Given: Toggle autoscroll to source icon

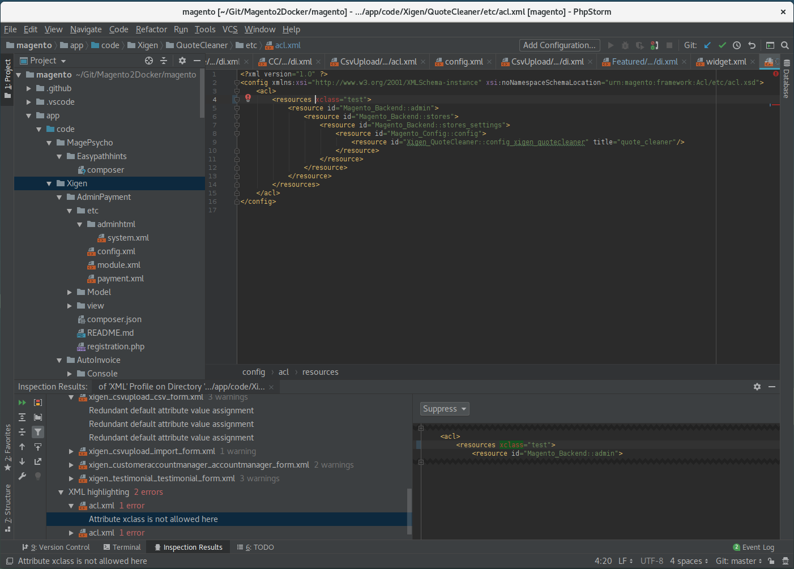Looking at the screenshot, I should click(38, 447).
